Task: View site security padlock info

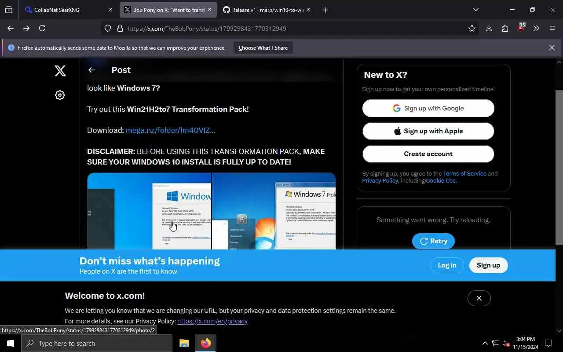Action: [x=120, y=29]
